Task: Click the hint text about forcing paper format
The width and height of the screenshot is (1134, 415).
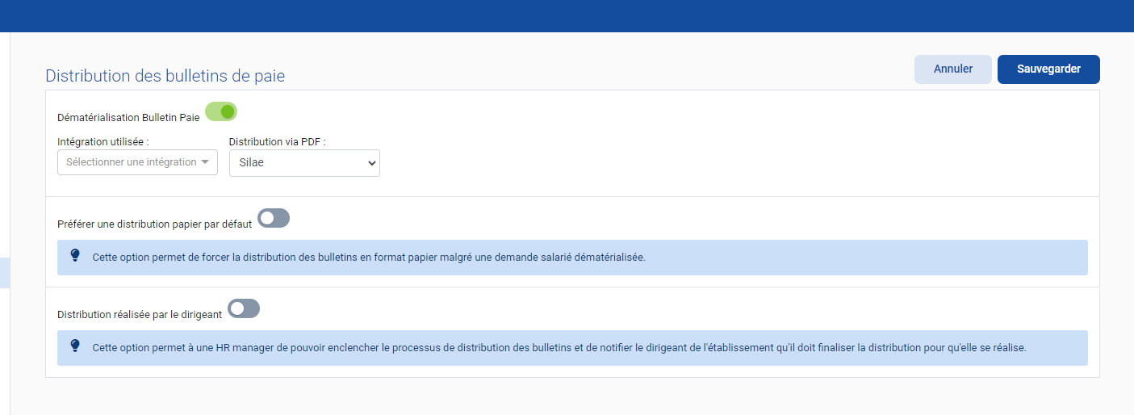Action: click(369, 258)
